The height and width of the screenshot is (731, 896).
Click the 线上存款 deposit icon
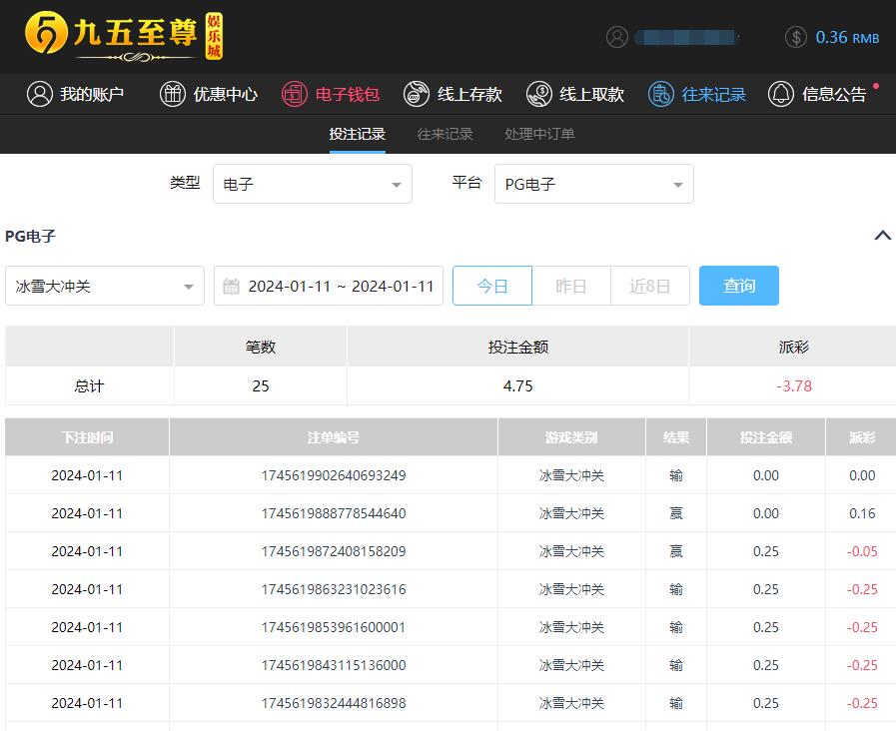click(417, 94)
